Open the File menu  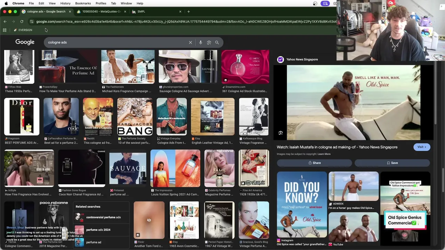31,3
